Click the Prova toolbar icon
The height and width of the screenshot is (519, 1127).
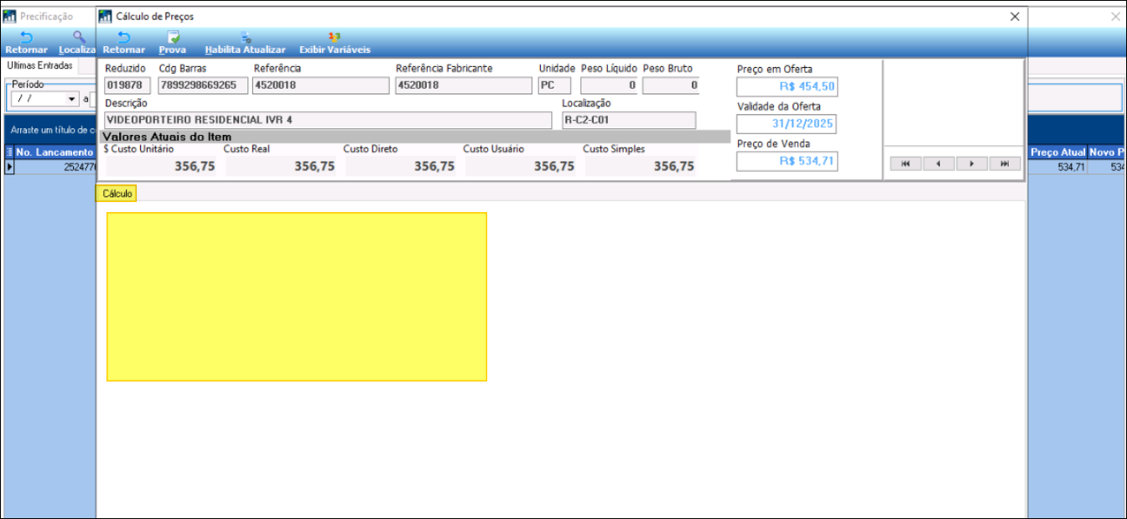[x=173, y=42]
